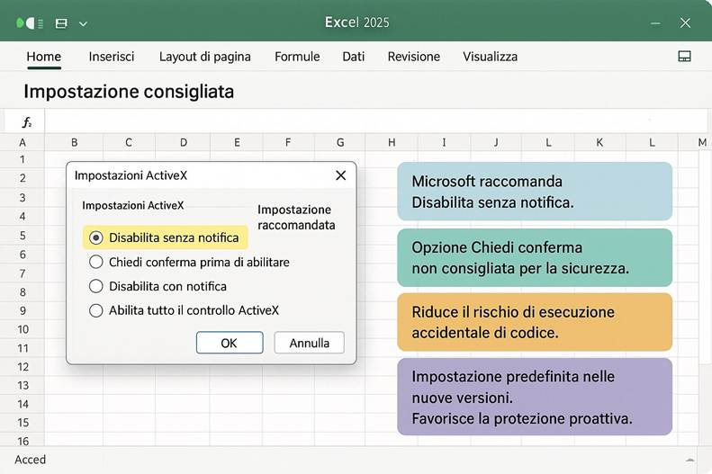Screen dimensions: 712x474
Task: Switch to the Formule tab
Action: click(x=297, y=57)
